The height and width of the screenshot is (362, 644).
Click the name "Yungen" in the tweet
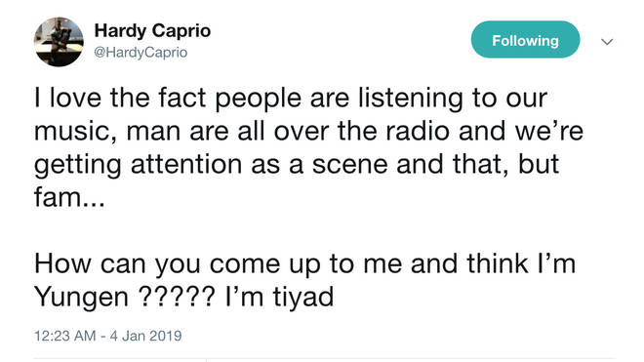[x=81, y=298]
